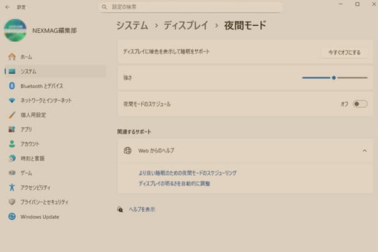Click the ホーム house icon
Screen dimensions: 378x252
coord(12,57)
